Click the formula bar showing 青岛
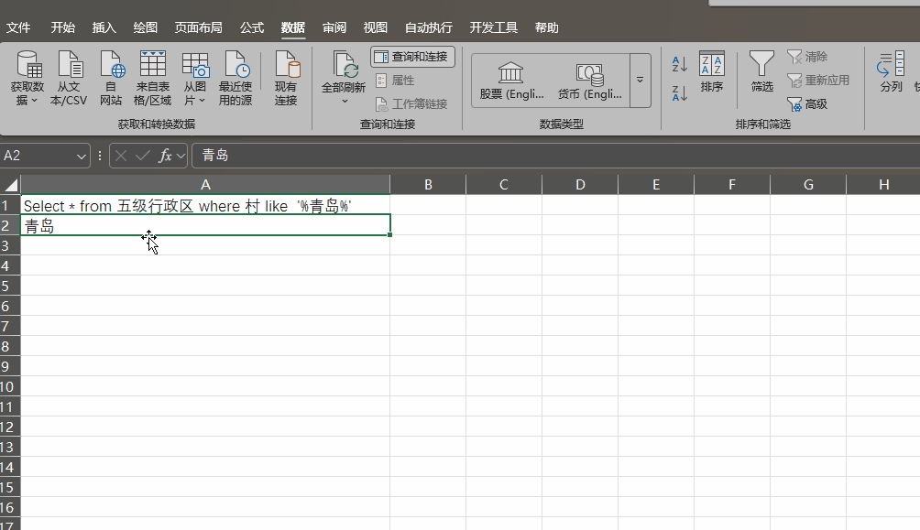The width and height of the screenshot is (920, 530). tap(555, 156)
